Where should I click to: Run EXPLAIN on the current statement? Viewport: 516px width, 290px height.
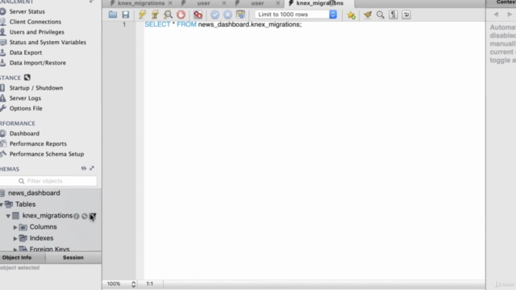click(169, 14)
